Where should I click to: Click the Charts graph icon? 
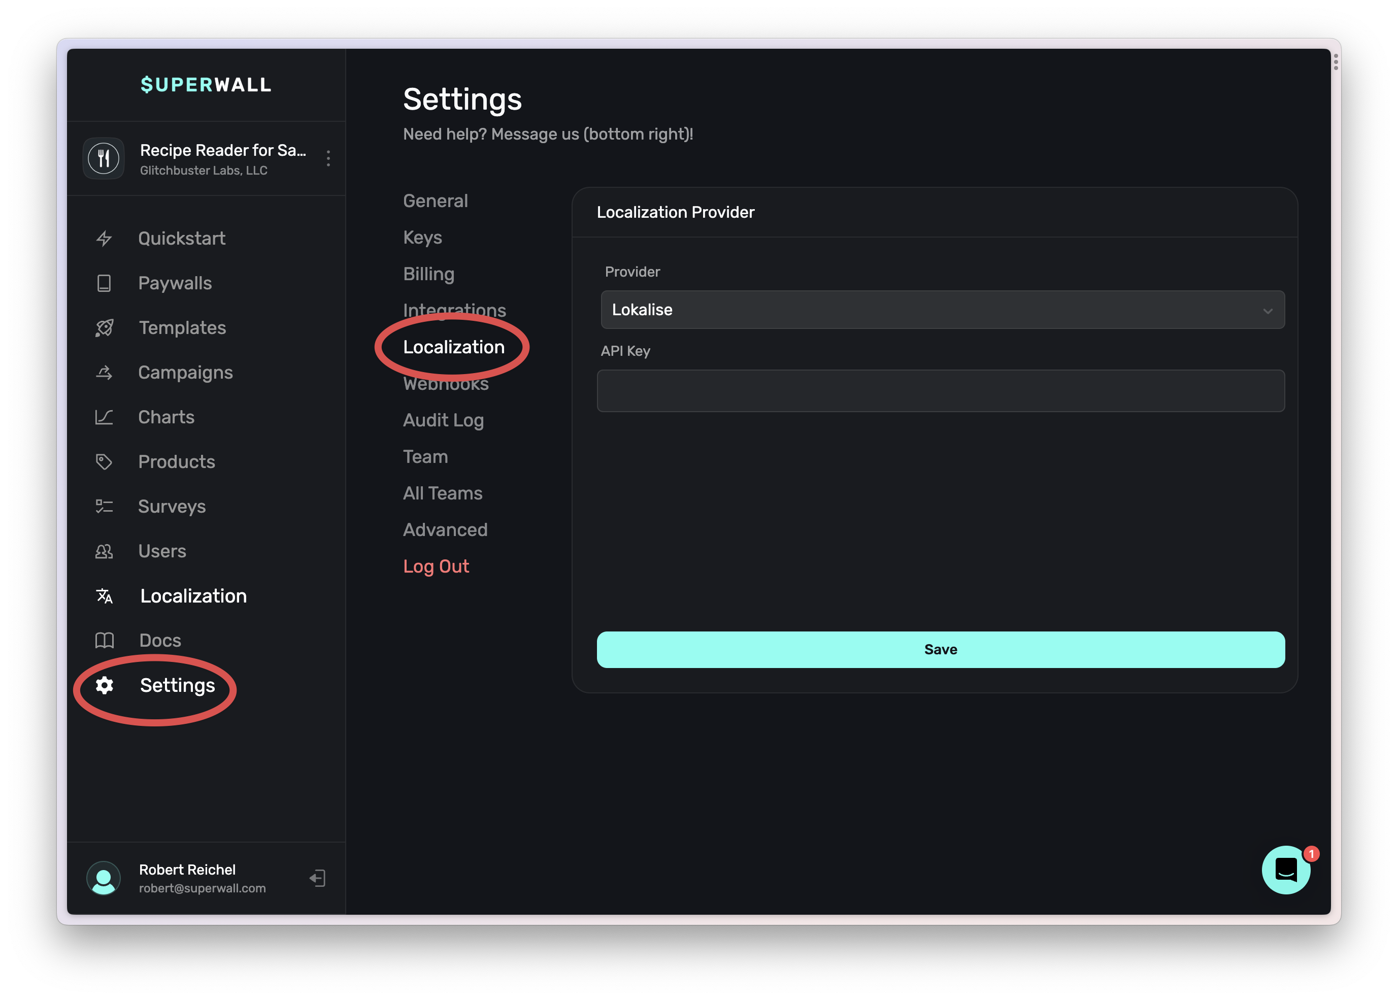[x=104, y=417]
